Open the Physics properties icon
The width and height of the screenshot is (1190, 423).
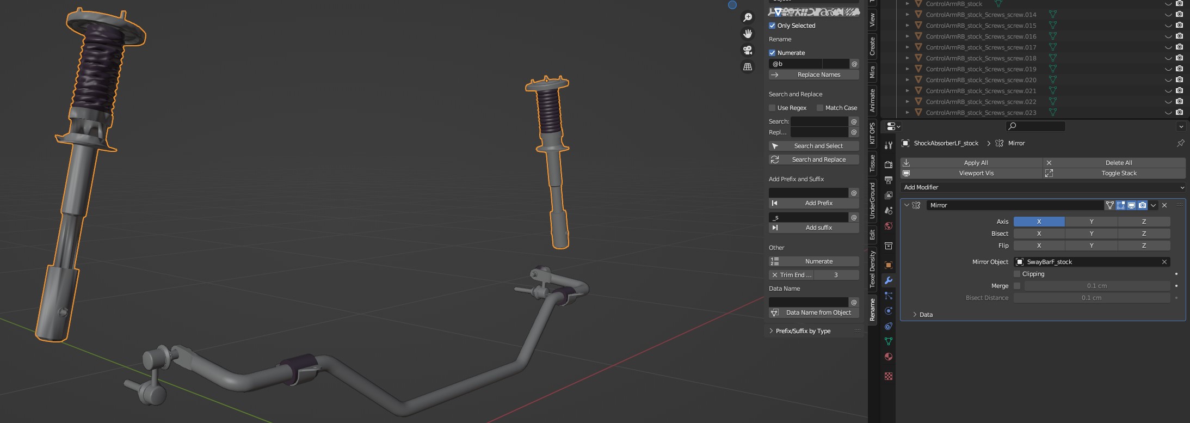[889, 311]
